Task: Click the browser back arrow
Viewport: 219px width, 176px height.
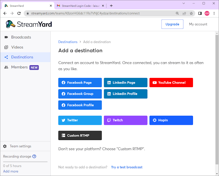Action: point(5,13)
